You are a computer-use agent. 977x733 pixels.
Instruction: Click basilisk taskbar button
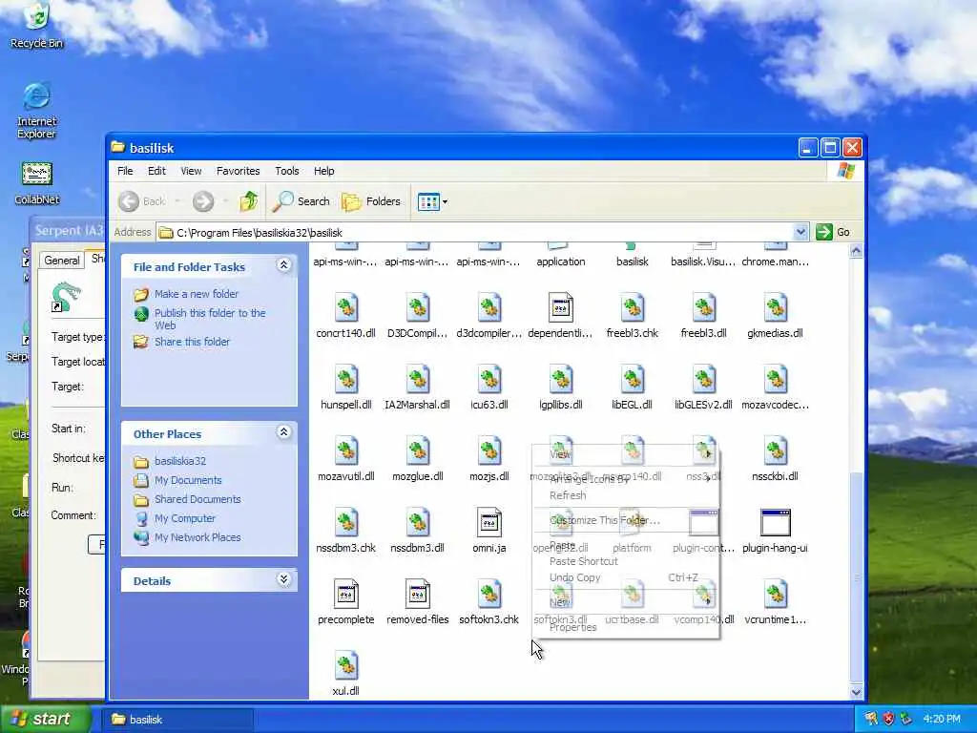pyautogui.click(x=178, y=720)
